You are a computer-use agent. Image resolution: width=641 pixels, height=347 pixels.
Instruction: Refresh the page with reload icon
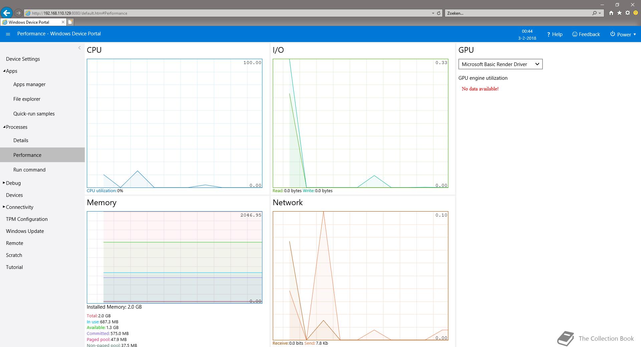click(439, 13)
